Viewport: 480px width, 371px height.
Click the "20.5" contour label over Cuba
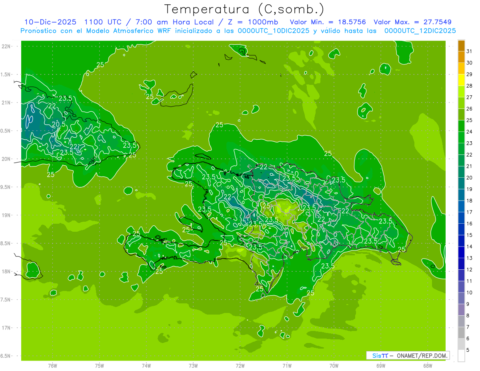[58, 124]
